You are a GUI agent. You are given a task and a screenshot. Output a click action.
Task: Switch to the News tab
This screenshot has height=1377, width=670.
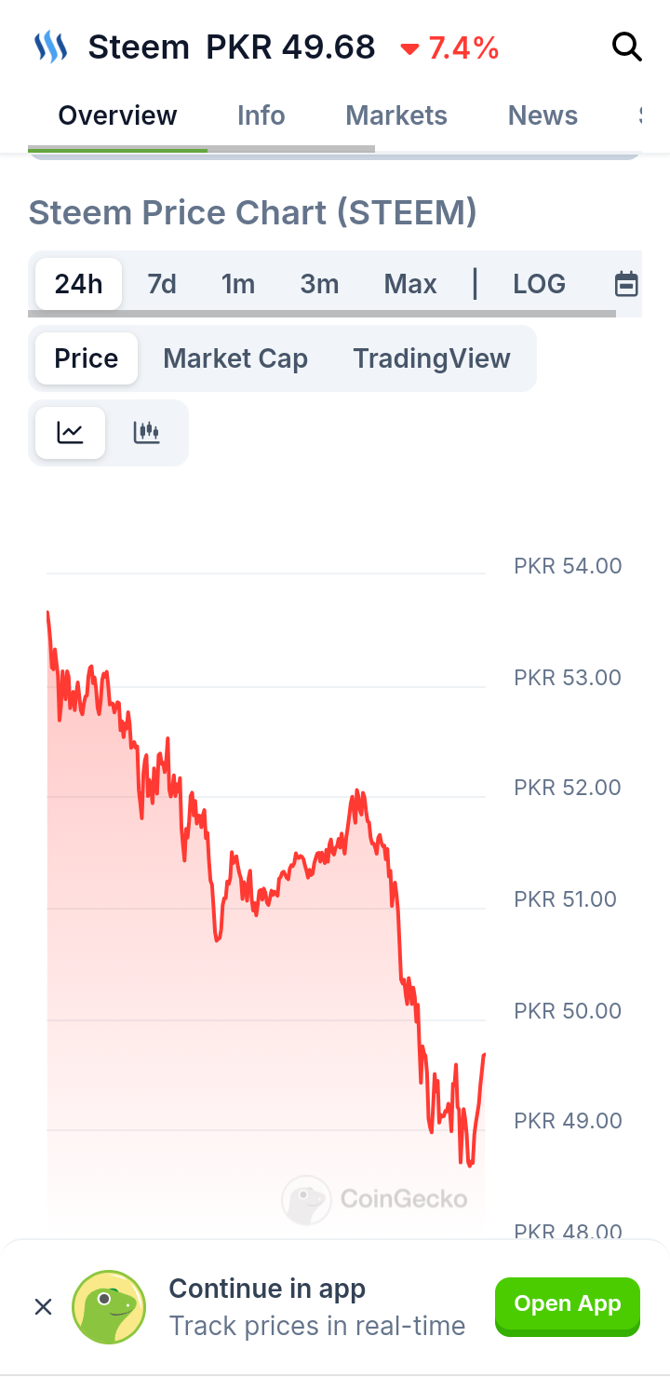click(543, 115)
